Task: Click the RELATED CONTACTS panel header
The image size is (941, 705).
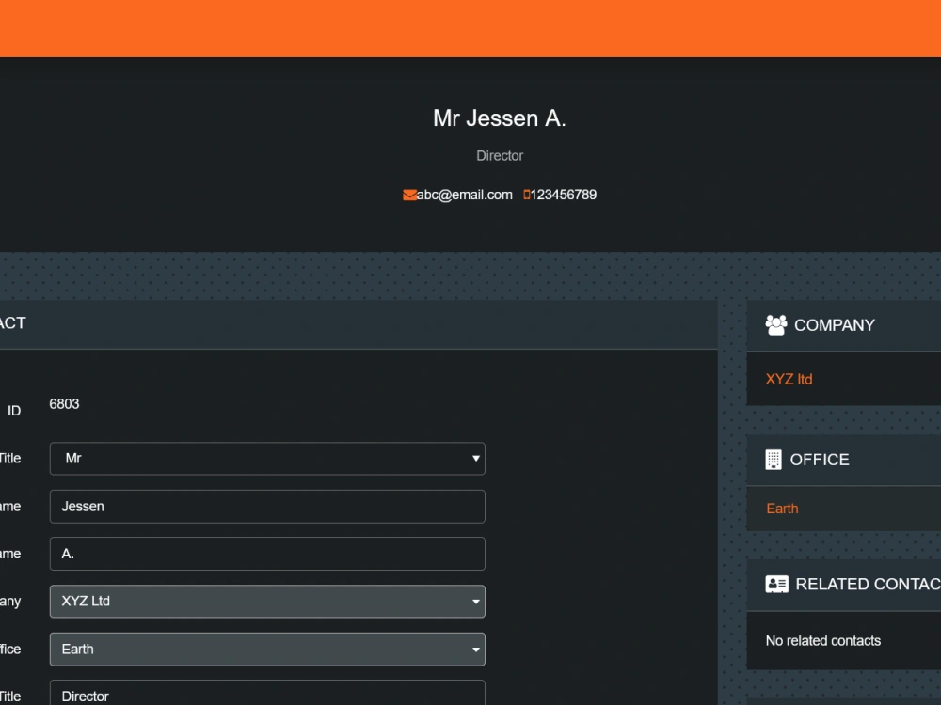Action: point(844,585)
